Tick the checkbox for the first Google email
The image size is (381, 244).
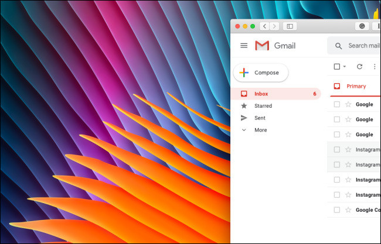337,105
